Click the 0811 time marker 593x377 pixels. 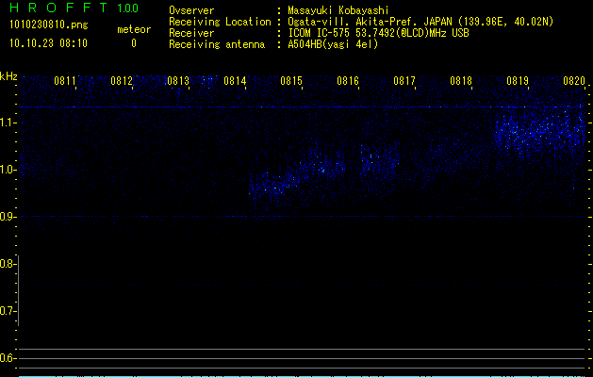click(65, 81)
